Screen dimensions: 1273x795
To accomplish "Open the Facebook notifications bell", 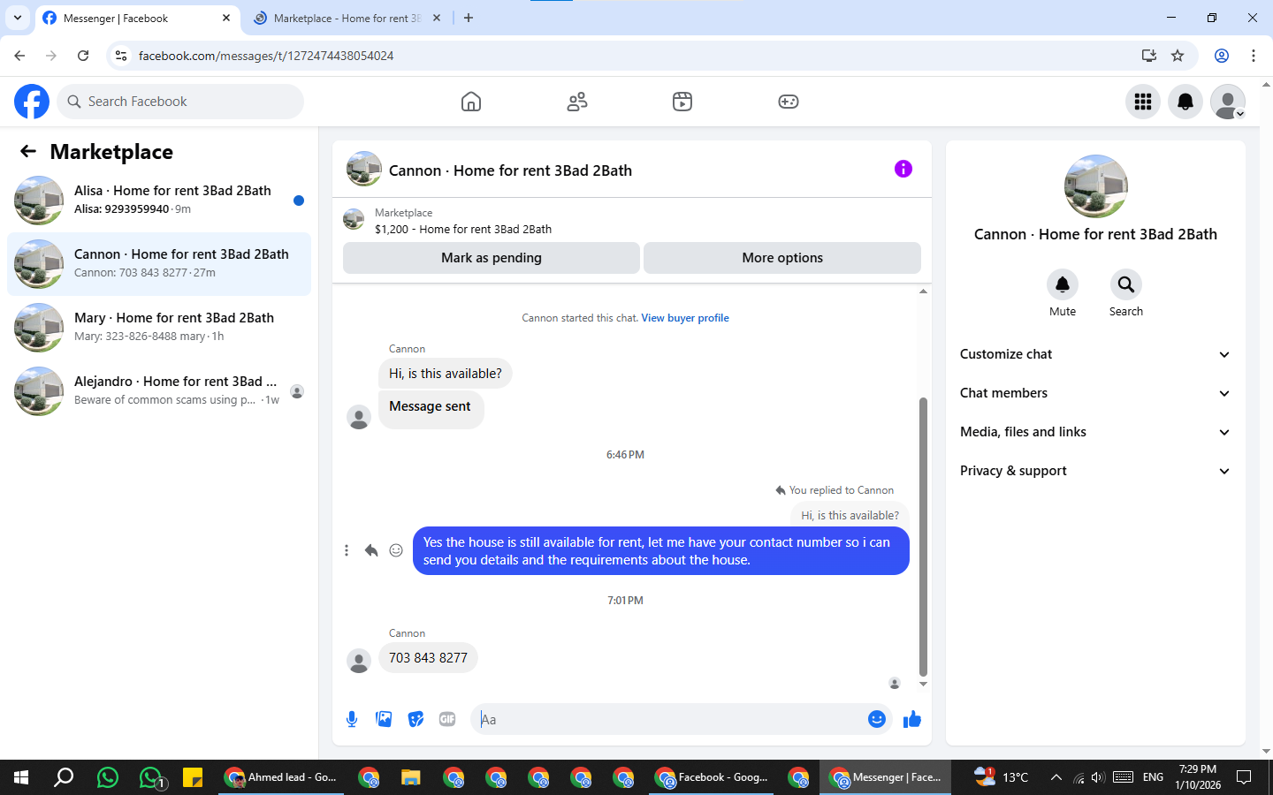I will [x=1185, y=102].
